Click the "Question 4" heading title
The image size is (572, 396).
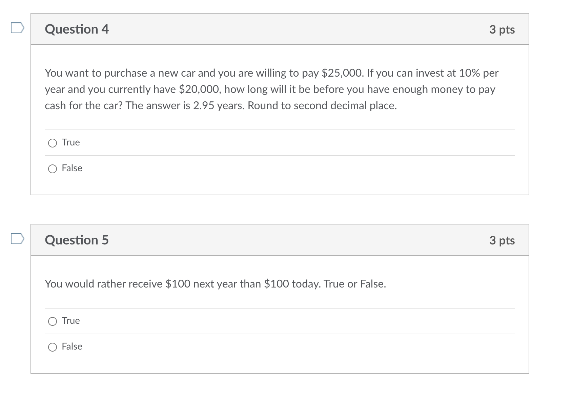(x=77, y=29)
